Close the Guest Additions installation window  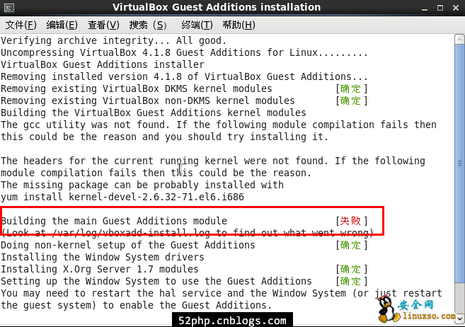point(456,8)
